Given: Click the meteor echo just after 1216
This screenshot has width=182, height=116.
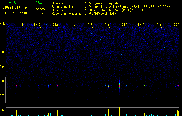Looking at the screenshot, I should (x=109, y=86).
